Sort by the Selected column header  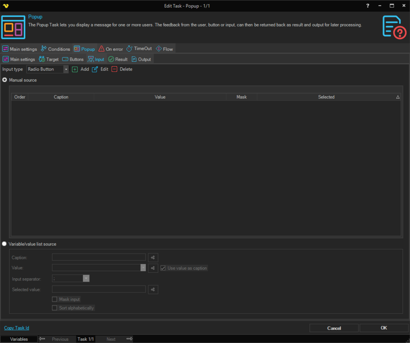326,97
